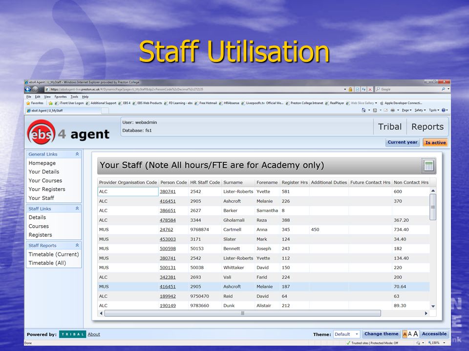The height and width of the screenshot is (351, 469).
Task: Open the address bar history dropdown arrow
Action: click(345, 89)
